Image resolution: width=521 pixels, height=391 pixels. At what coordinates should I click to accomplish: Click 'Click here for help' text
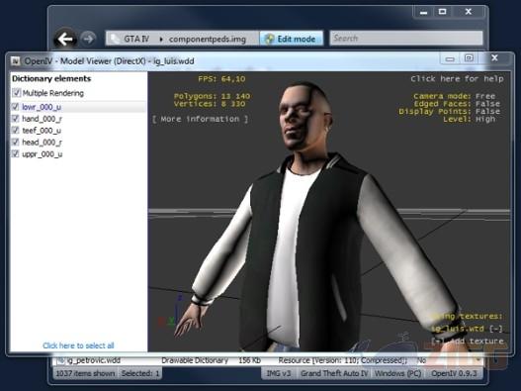(457, 79)
